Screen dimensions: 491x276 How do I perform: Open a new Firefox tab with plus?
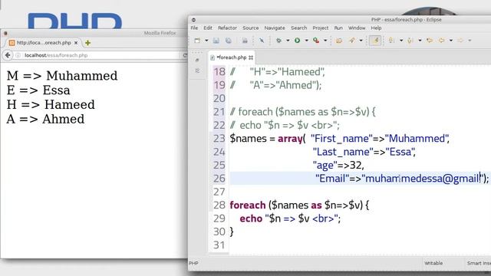click(x=87, y=43)
